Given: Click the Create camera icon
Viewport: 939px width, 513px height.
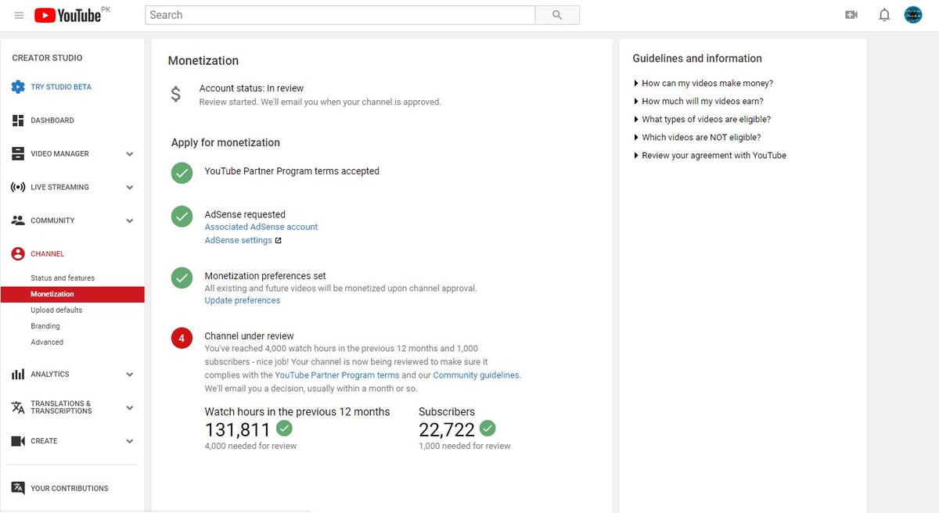Looking at the screenshot, I should point(18,441).
